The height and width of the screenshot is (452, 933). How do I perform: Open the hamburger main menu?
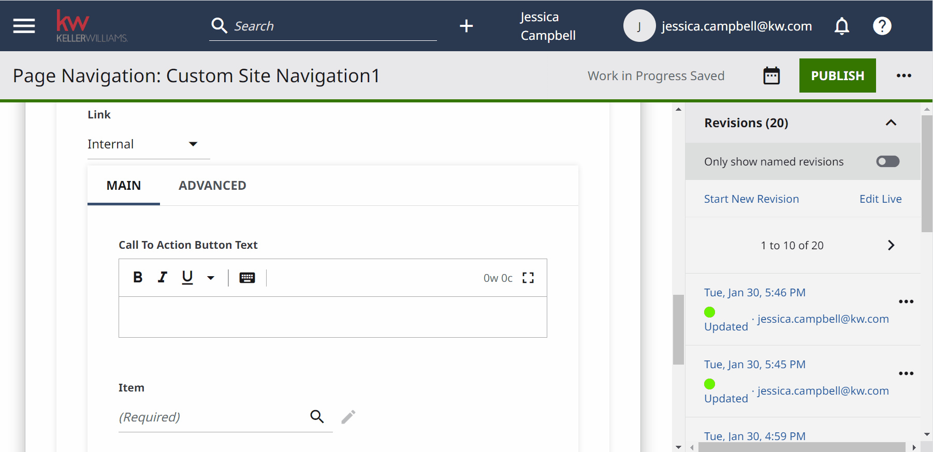pyautogui.click(x=24, y=26)
